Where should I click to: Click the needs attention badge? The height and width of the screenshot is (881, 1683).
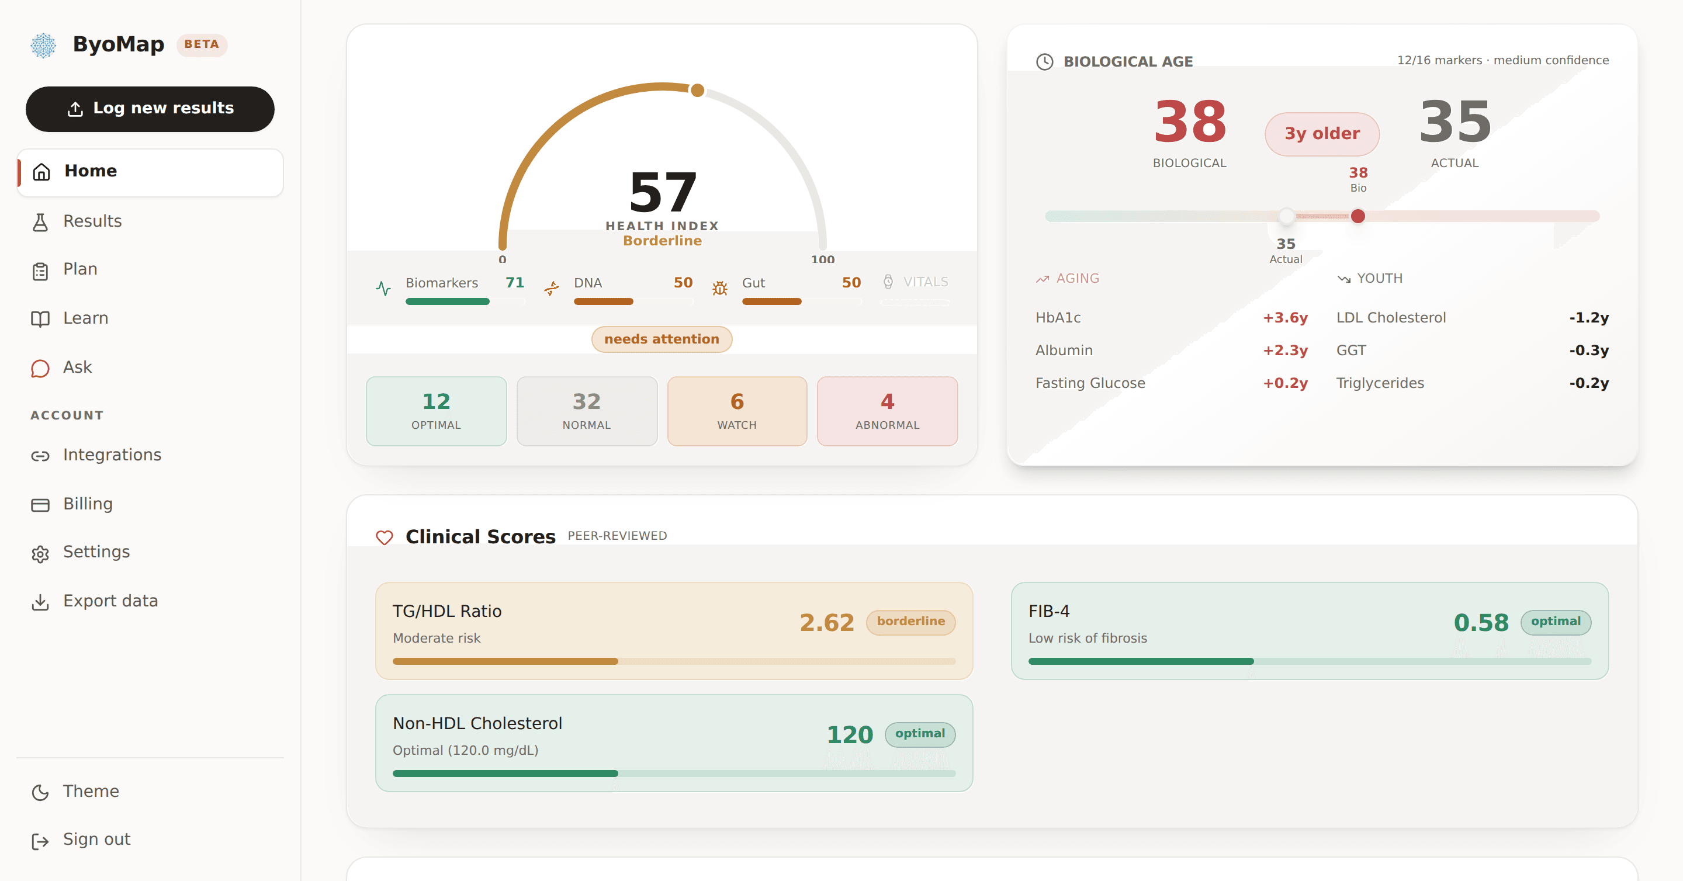click(x=662, y=339)
